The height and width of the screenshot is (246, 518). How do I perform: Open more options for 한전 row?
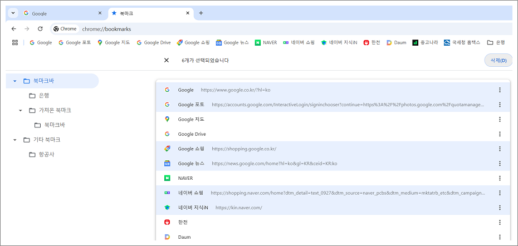point(500,222)
